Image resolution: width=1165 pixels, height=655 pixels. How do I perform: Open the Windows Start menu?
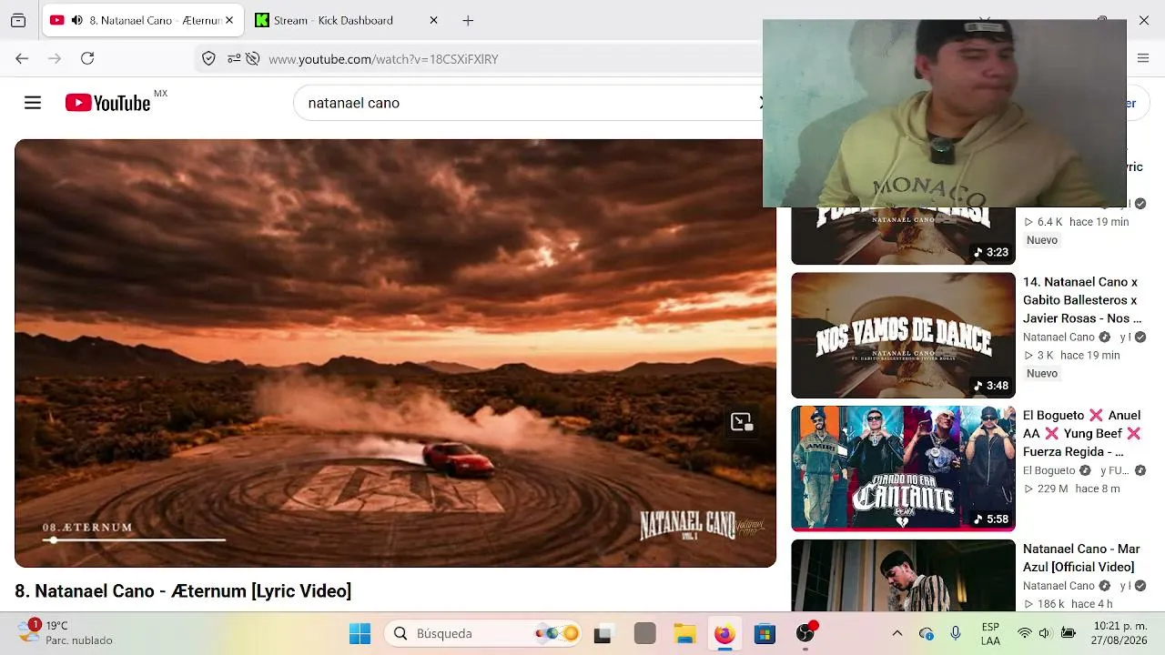pyautogui.click(x=360, y=634)
